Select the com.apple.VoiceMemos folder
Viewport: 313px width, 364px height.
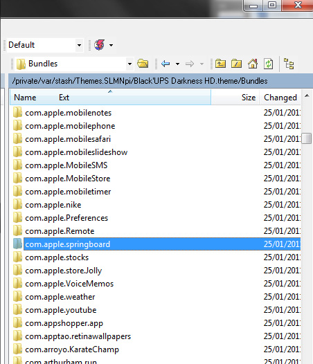(x=69, y=284)
